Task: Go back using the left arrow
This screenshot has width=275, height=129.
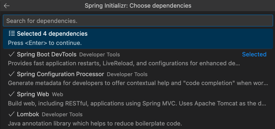Action: pos(7,6)
